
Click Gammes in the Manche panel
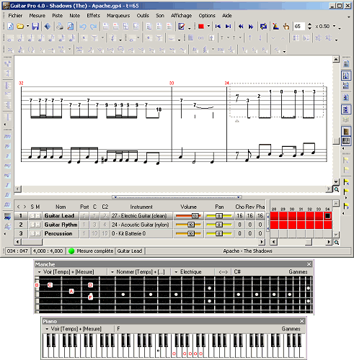pyautogui.click(x=298, y=272)
